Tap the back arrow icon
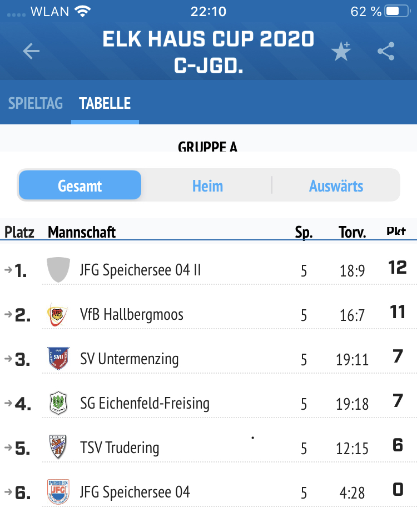Screen dimensions: 417x518 (x=31, y=51)
